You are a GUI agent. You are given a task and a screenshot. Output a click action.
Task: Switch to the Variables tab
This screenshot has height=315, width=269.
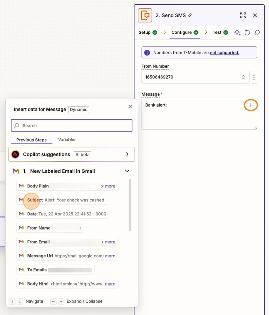point(67,139)
